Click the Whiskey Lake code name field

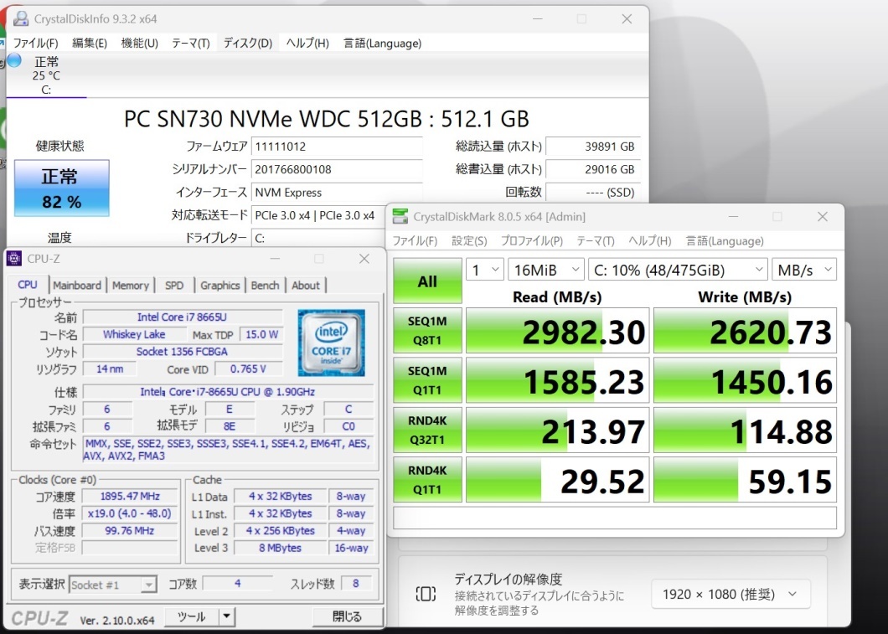[x=134, y=334]
